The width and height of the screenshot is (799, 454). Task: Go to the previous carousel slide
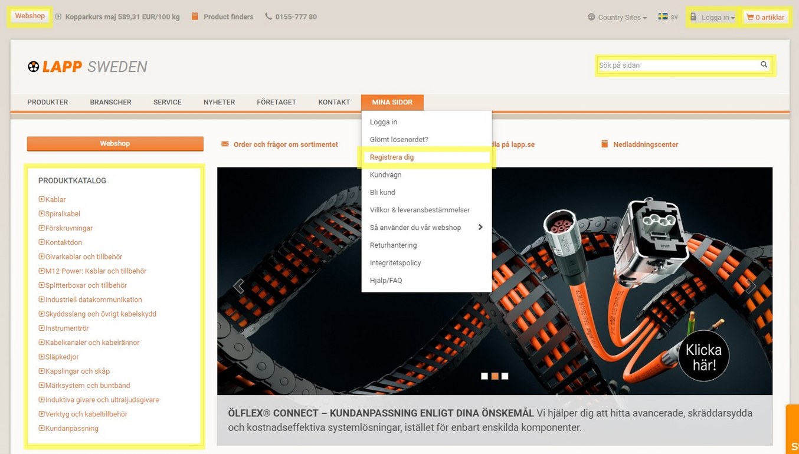[x=238, y=286]
